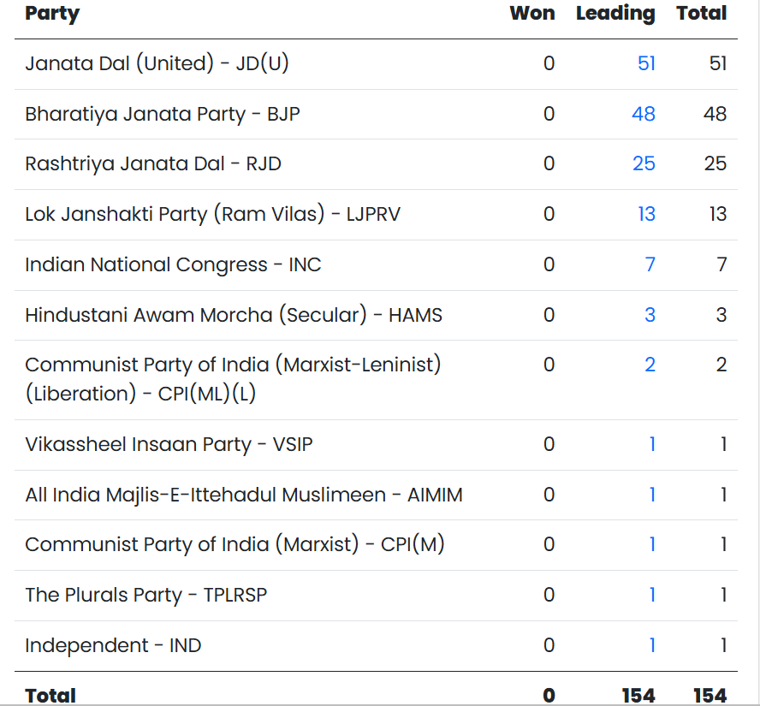Click LJPRV leading count 13 link
760x706 pixels.
click(x=646, y=214)
